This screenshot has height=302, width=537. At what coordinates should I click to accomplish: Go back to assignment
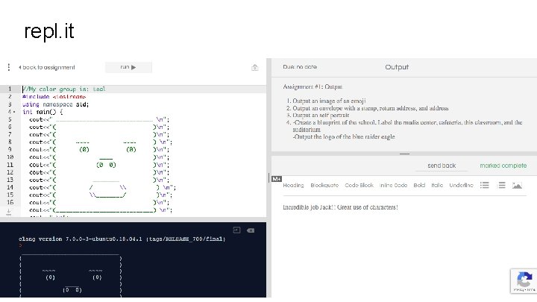click(x=47, y=67)
